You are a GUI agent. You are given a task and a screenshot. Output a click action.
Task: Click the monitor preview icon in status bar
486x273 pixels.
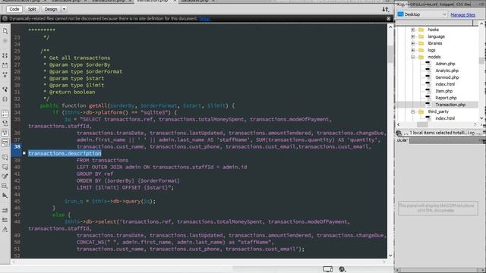point(327,269)
